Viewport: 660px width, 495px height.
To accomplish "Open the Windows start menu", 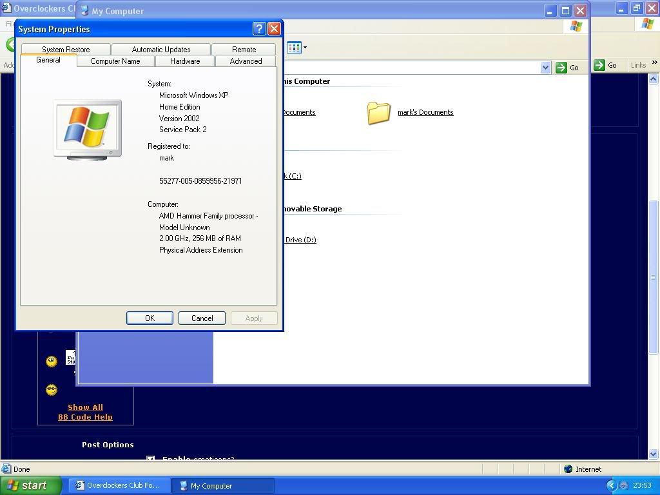I will tap(30, 485).
